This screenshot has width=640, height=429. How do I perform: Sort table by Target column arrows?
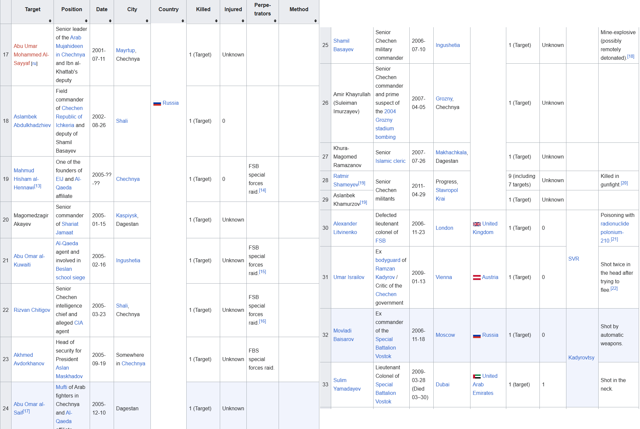(50, 21)
